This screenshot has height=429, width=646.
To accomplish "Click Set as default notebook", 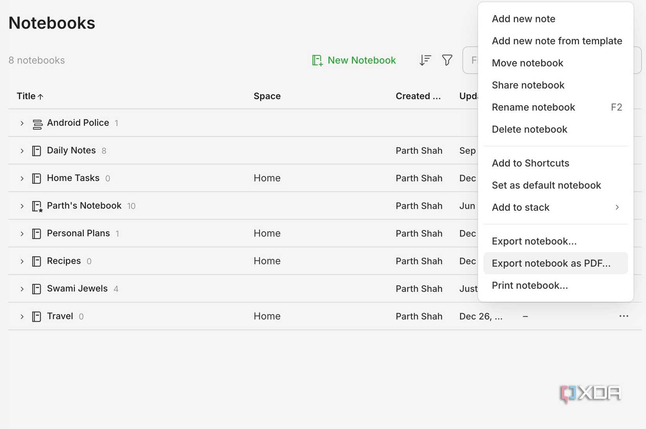I will pos(547,185).
